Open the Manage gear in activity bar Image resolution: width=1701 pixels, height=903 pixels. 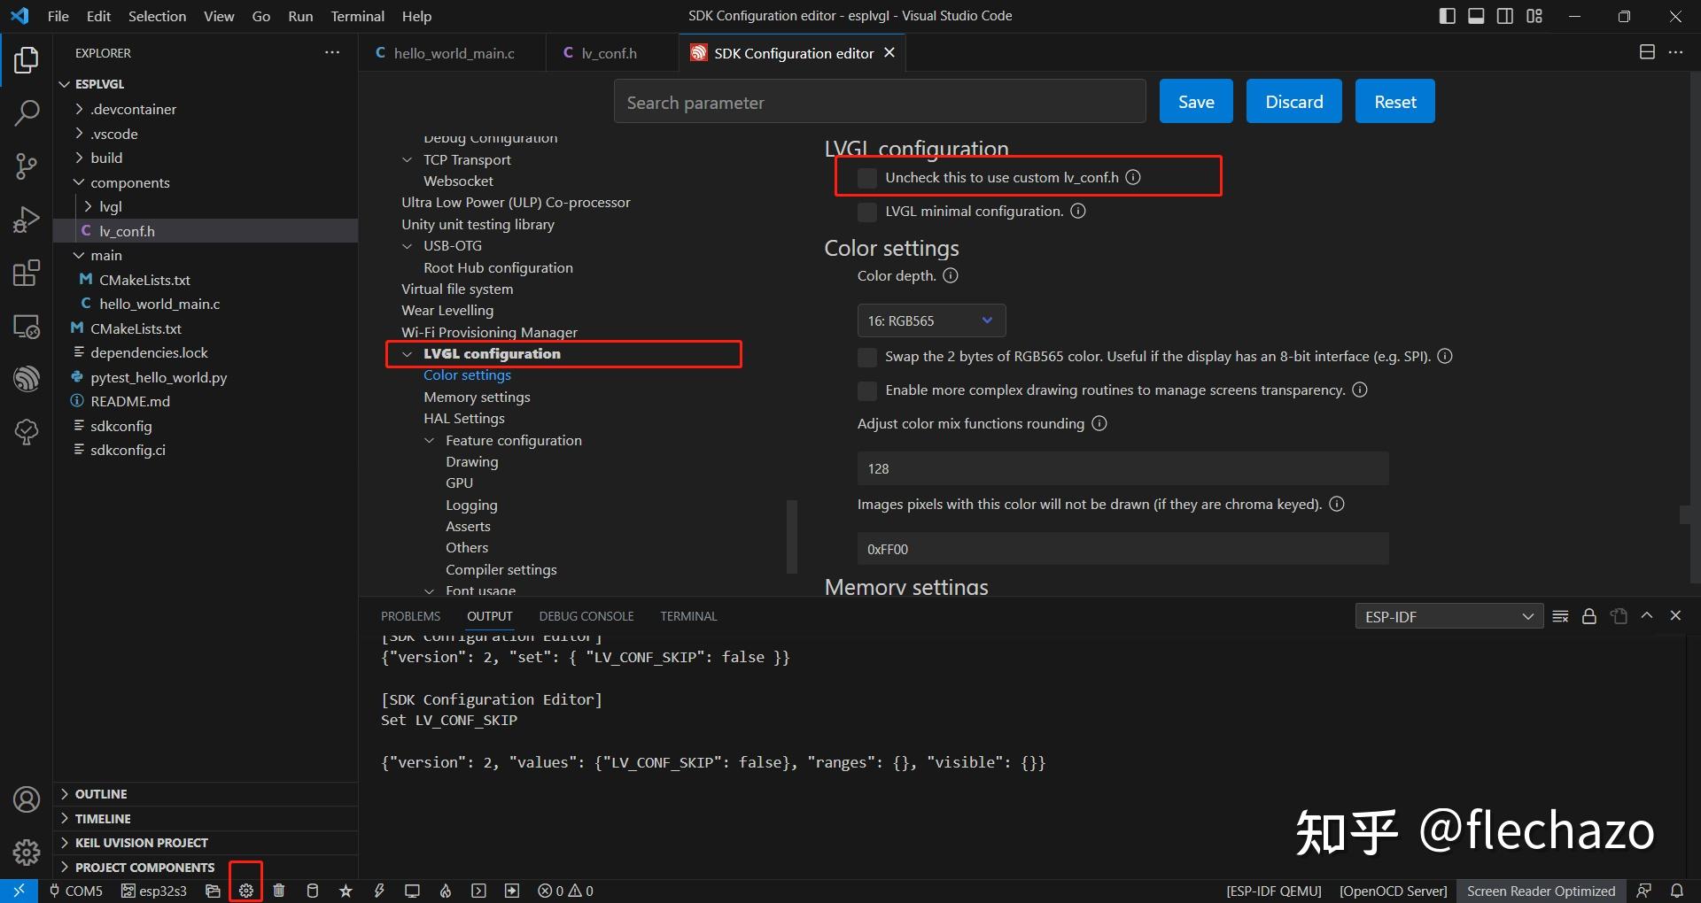27,852
